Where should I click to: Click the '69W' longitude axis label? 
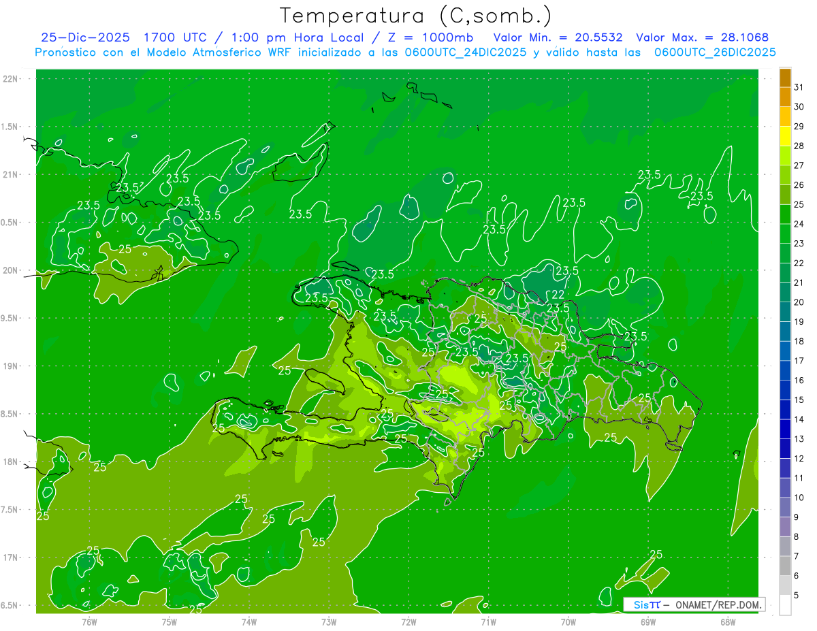coord(648,622)
